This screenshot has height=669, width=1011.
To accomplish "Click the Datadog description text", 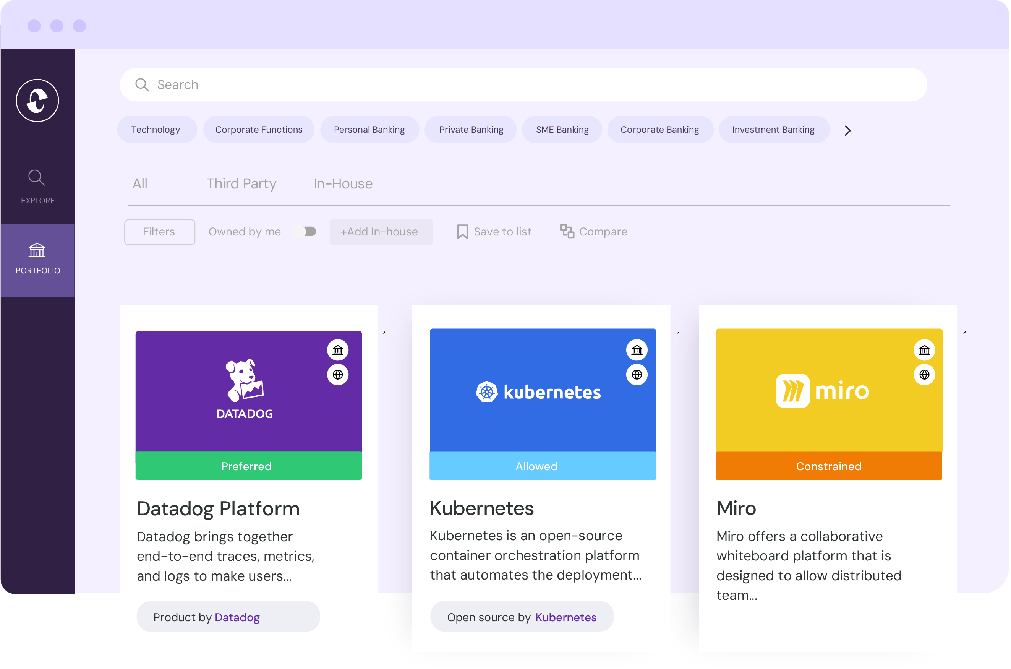I will pos(225,556).
